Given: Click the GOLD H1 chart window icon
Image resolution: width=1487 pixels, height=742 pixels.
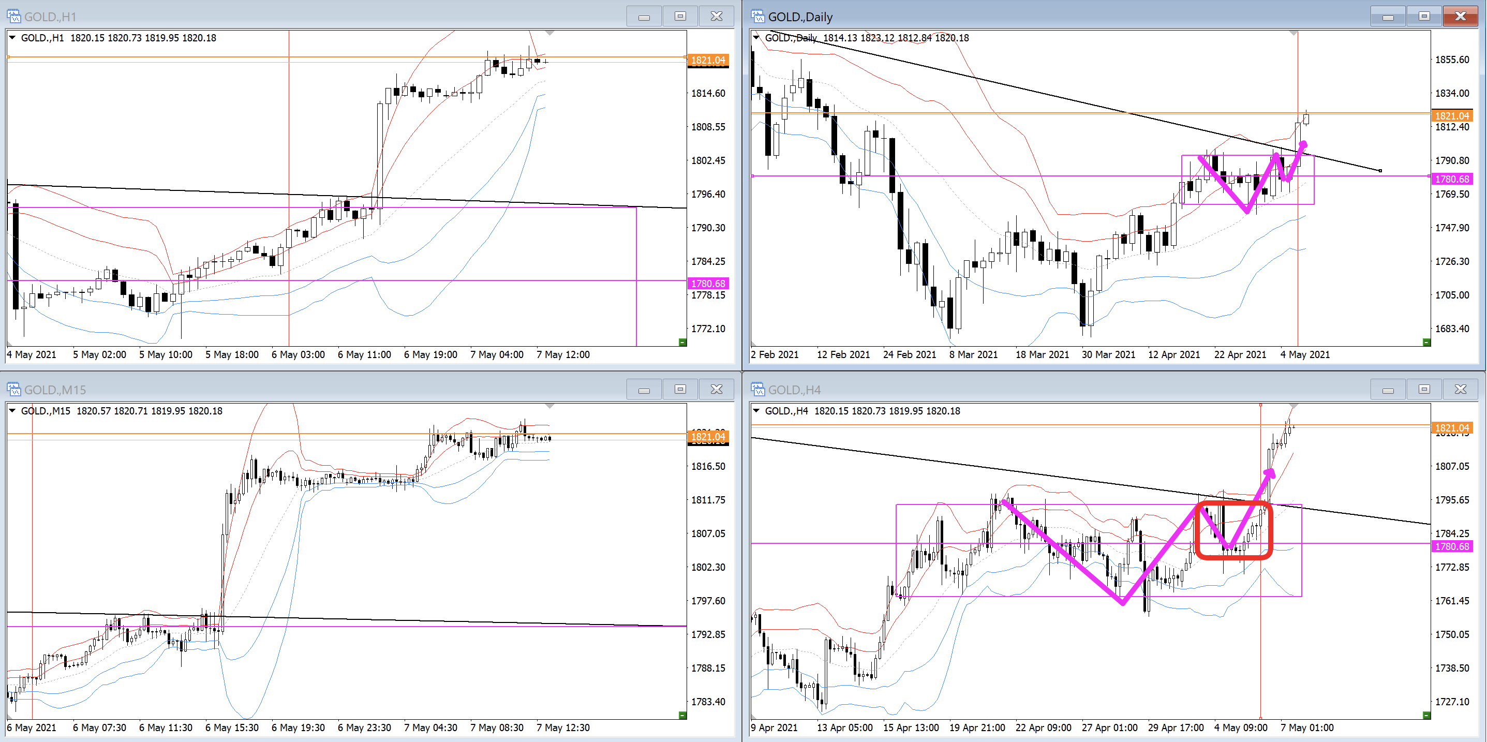Looking at the screenshot, I should coord(13,16).
